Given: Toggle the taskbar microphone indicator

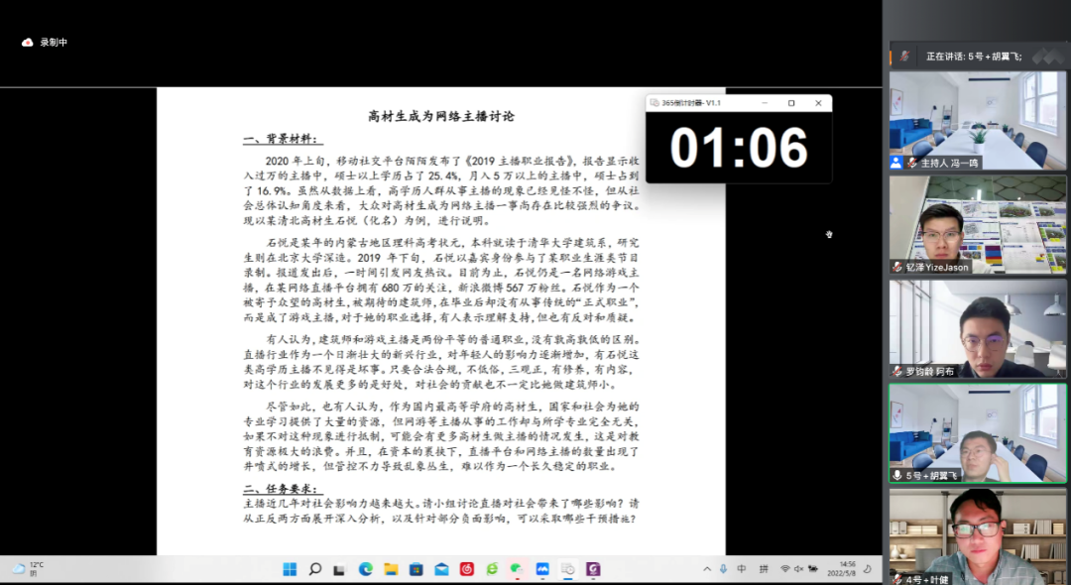Looking at the screenshot, I should pyautogui.click(x=723, y=569).
